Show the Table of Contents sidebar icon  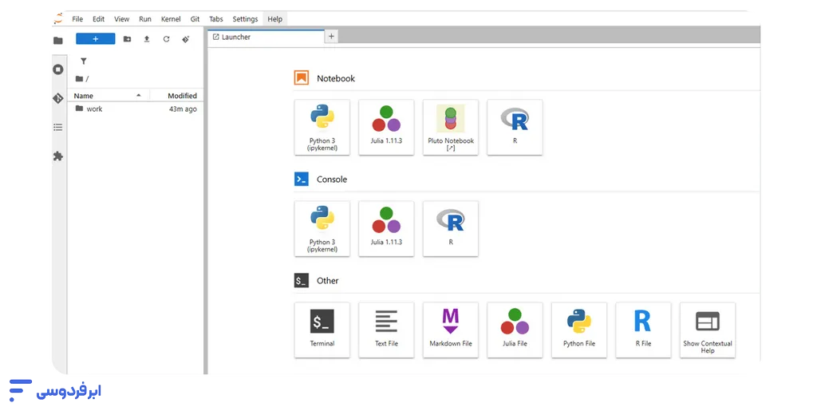tap(57, 127)
